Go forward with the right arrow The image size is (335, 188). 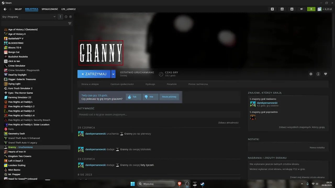[10, 9]
